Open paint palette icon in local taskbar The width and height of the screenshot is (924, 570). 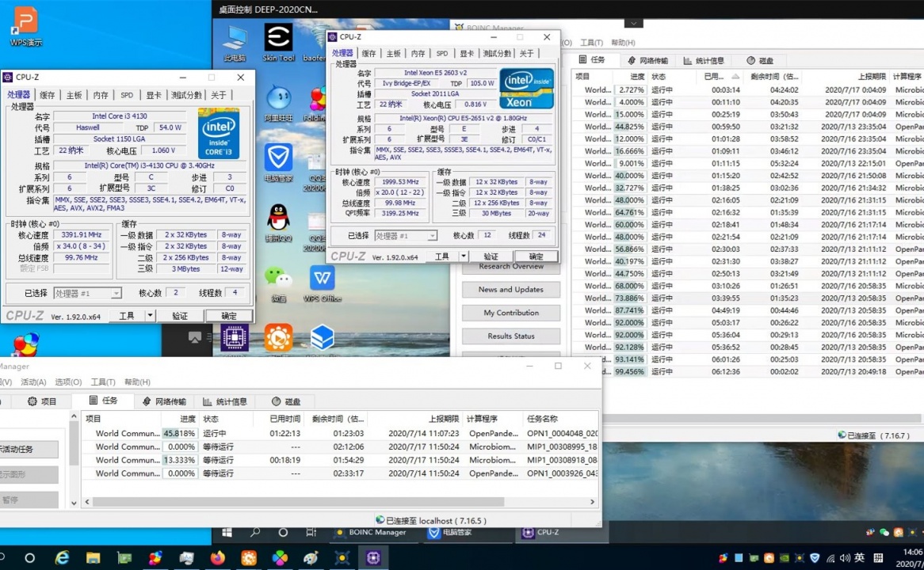click(311, 557)
